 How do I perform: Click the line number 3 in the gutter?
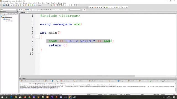pyautogui.click(x=33, y=24)
